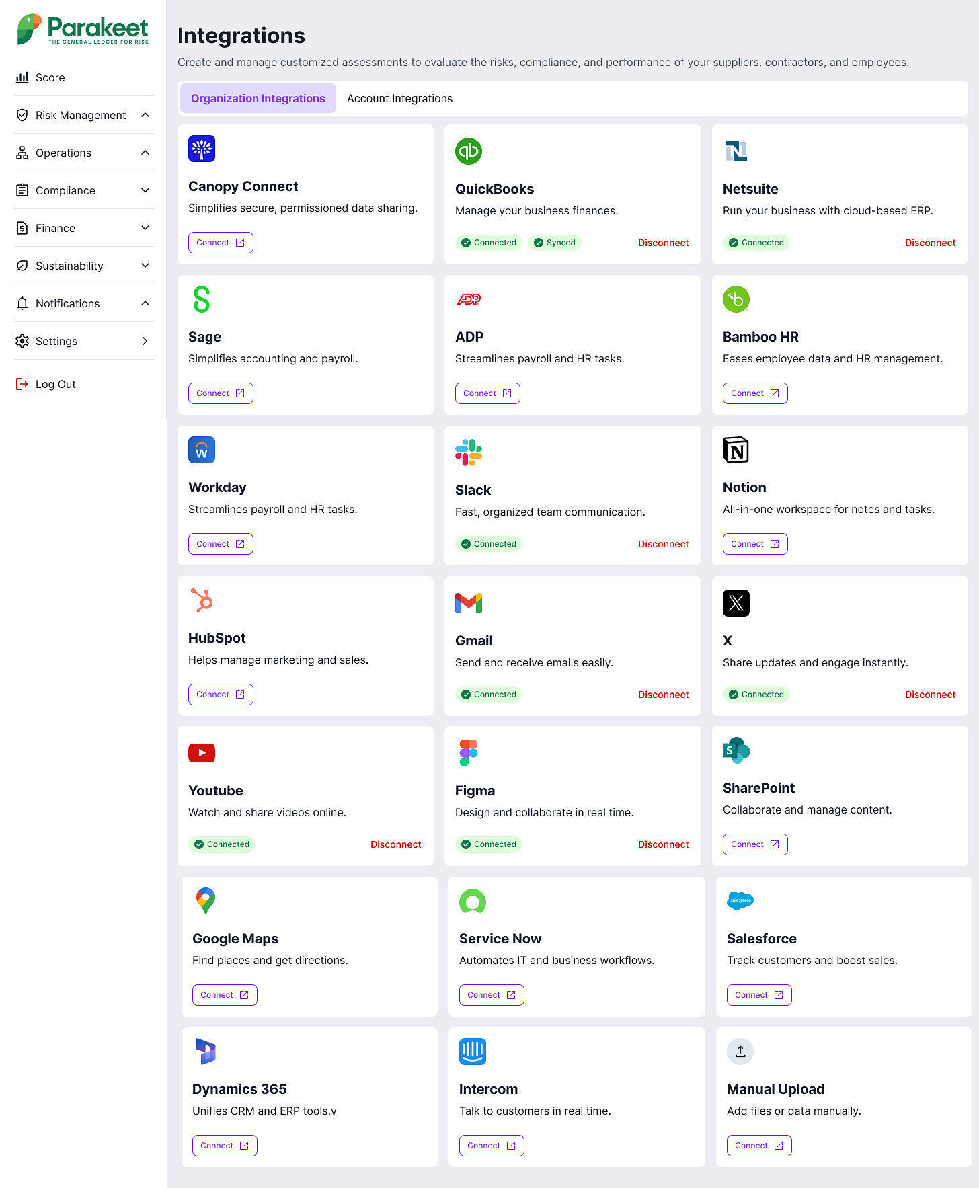Click the QuickBooks logo icon

tap(469, 151)
